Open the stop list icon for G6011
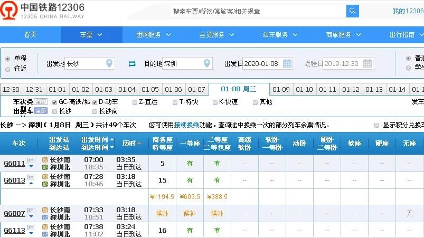Viewport: 424px width, 238px height. (31, 160)
